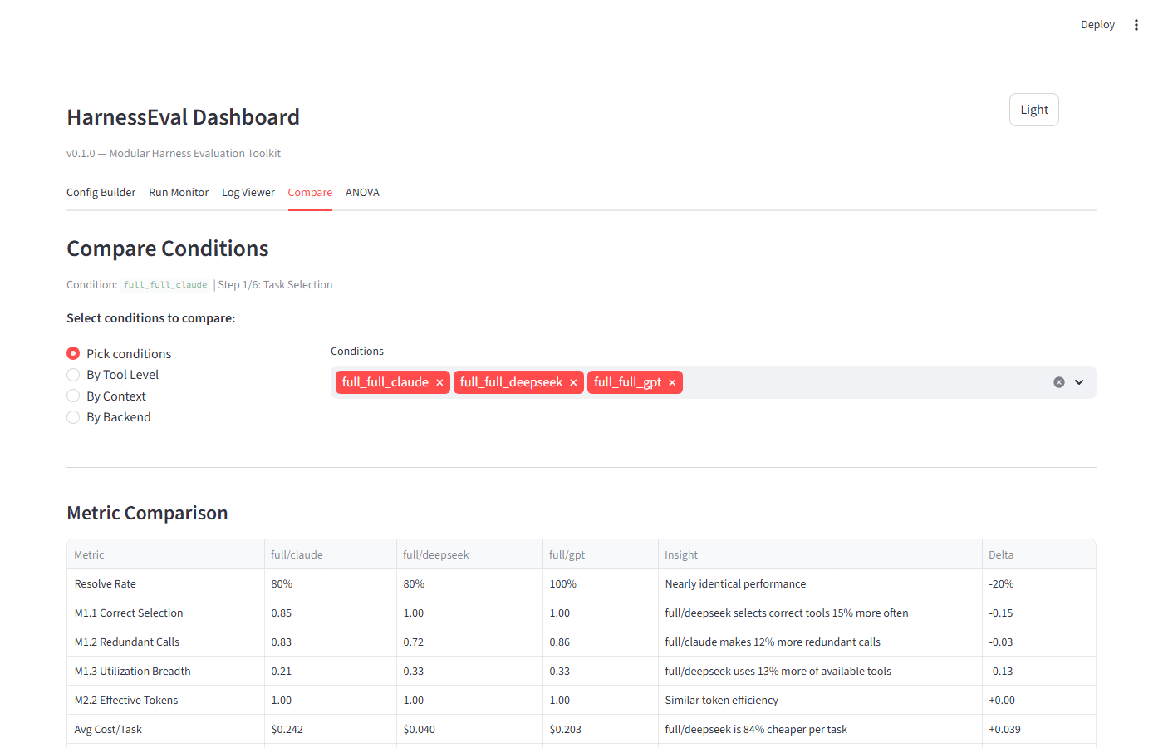
Task: Open the Conditions multiselect list
Action: (831, 381)
